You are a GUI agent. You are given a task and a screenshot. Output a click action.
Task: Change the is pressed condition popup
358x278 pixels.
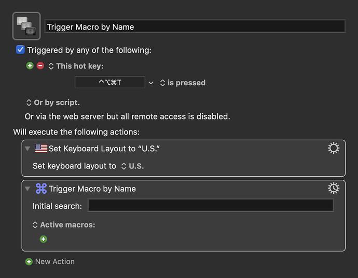click(183, 83)
